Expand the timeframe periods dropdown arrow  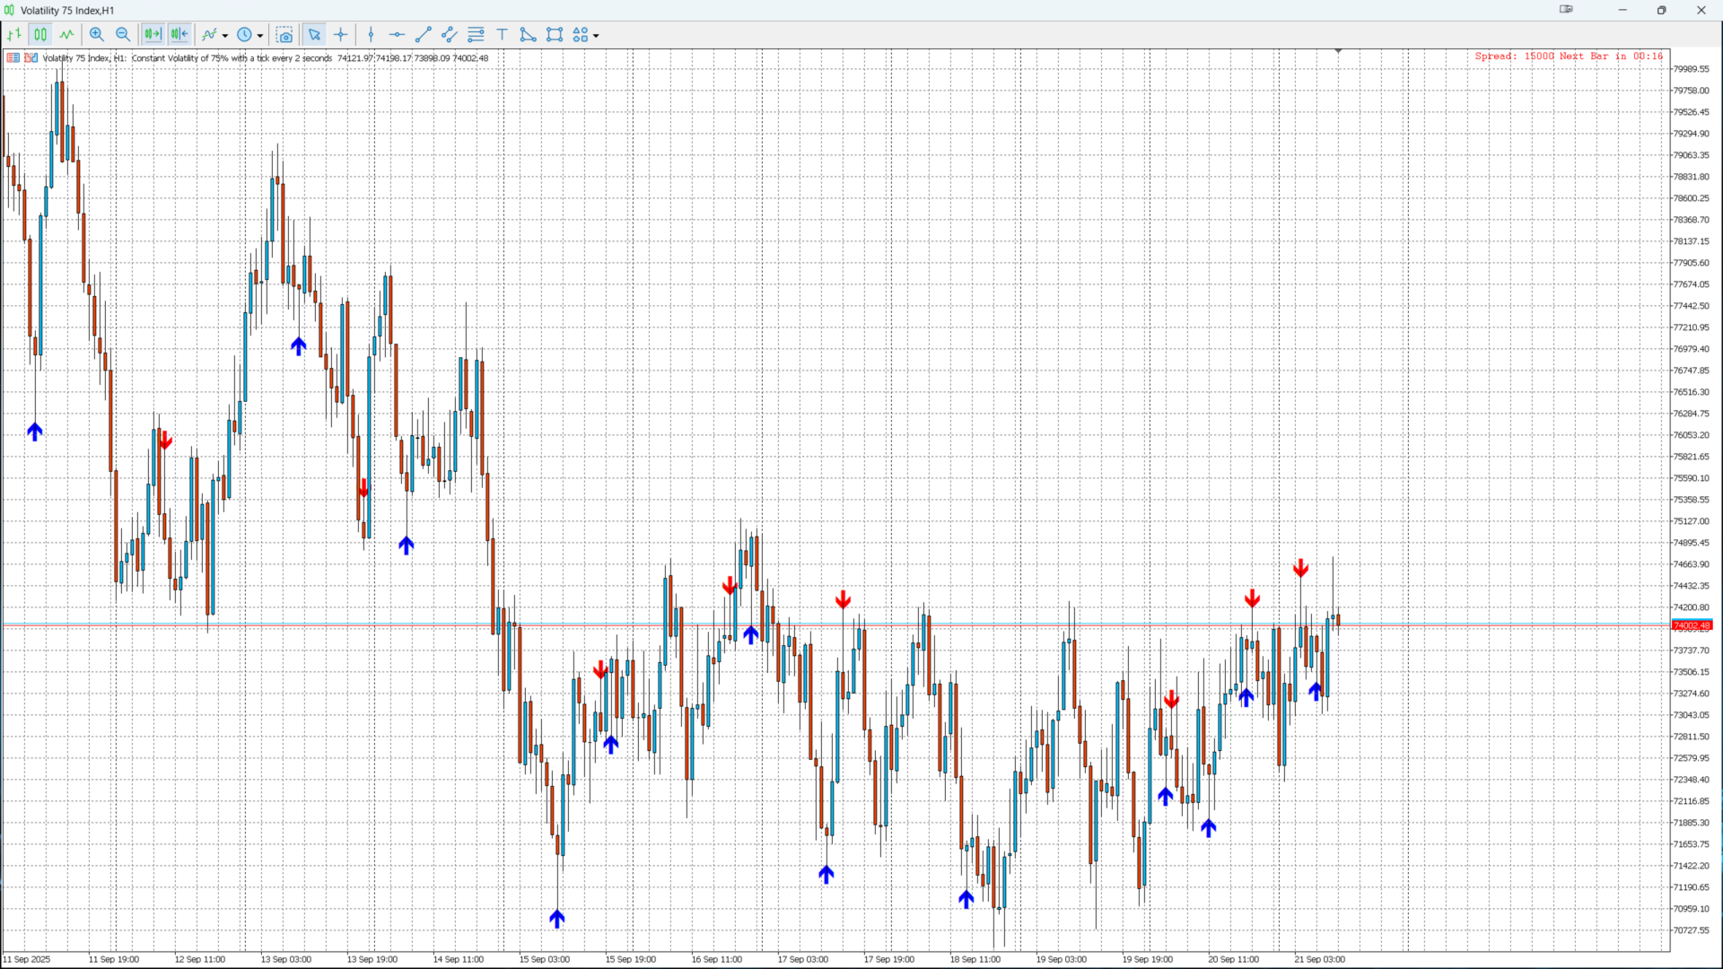click(x=260, y=36)
